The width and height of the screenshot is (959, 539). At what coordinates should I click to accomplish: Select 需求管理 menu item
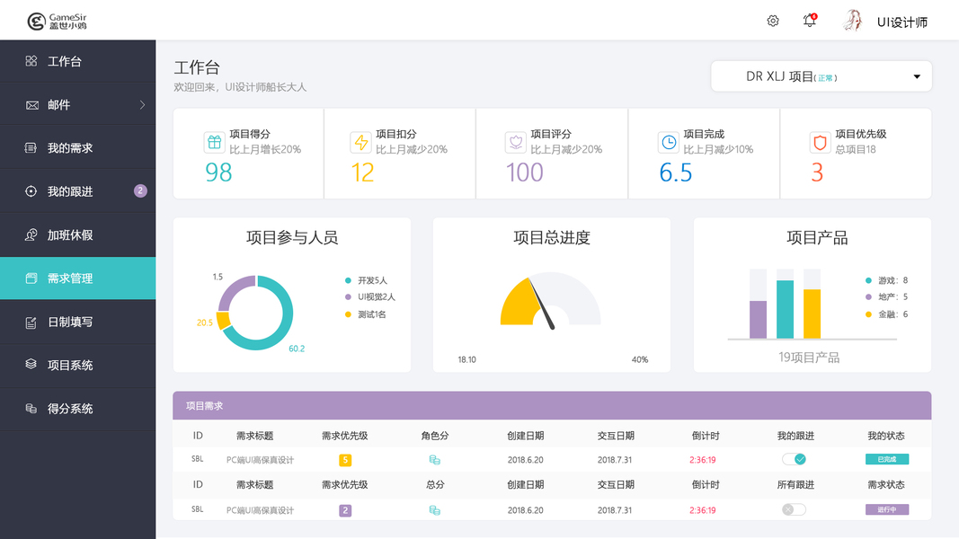[x=77, y=278]
